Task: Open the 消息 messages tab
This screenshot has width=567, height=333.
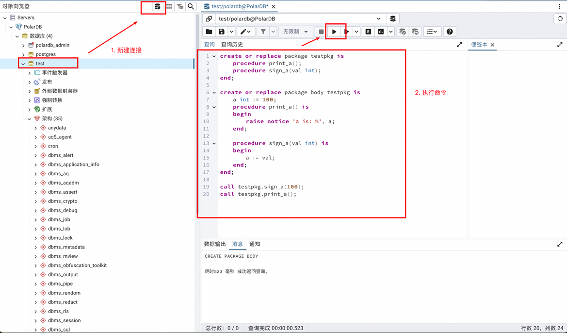Action: click(238, 244)
